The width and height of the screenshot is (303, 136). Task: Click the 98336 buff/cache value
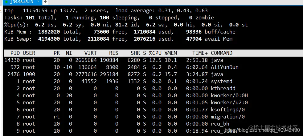click(x=194, y=32)
